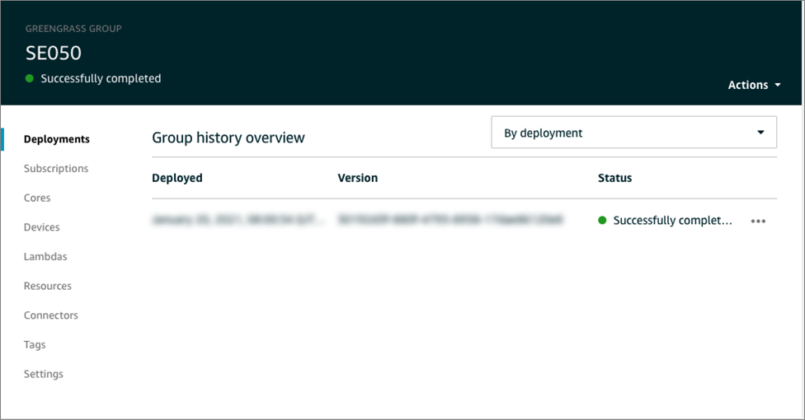Click the blurred version ID cell
This screenshot has width=805, height=420.
450,220
